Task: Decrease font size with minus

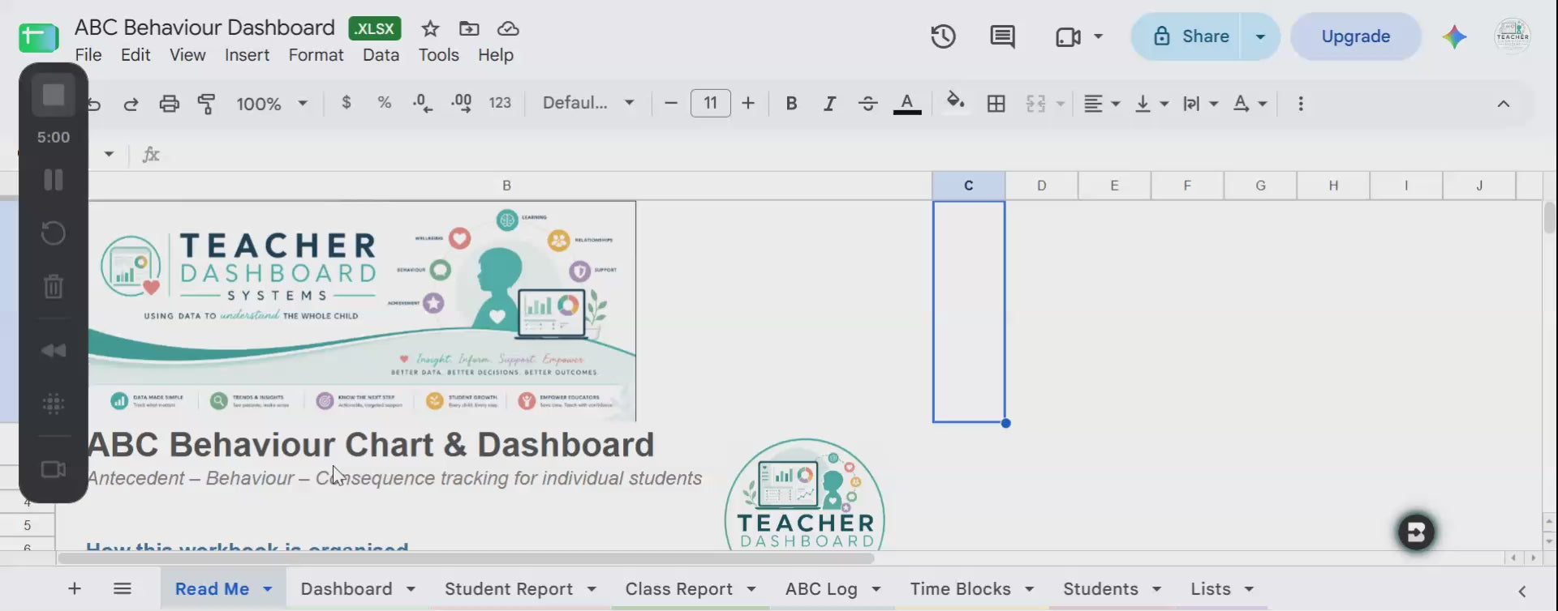Action: [x=670, y=104]
